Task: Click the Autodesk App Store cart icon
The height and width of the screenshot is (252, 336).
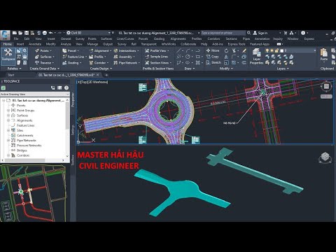Action: 286,33
